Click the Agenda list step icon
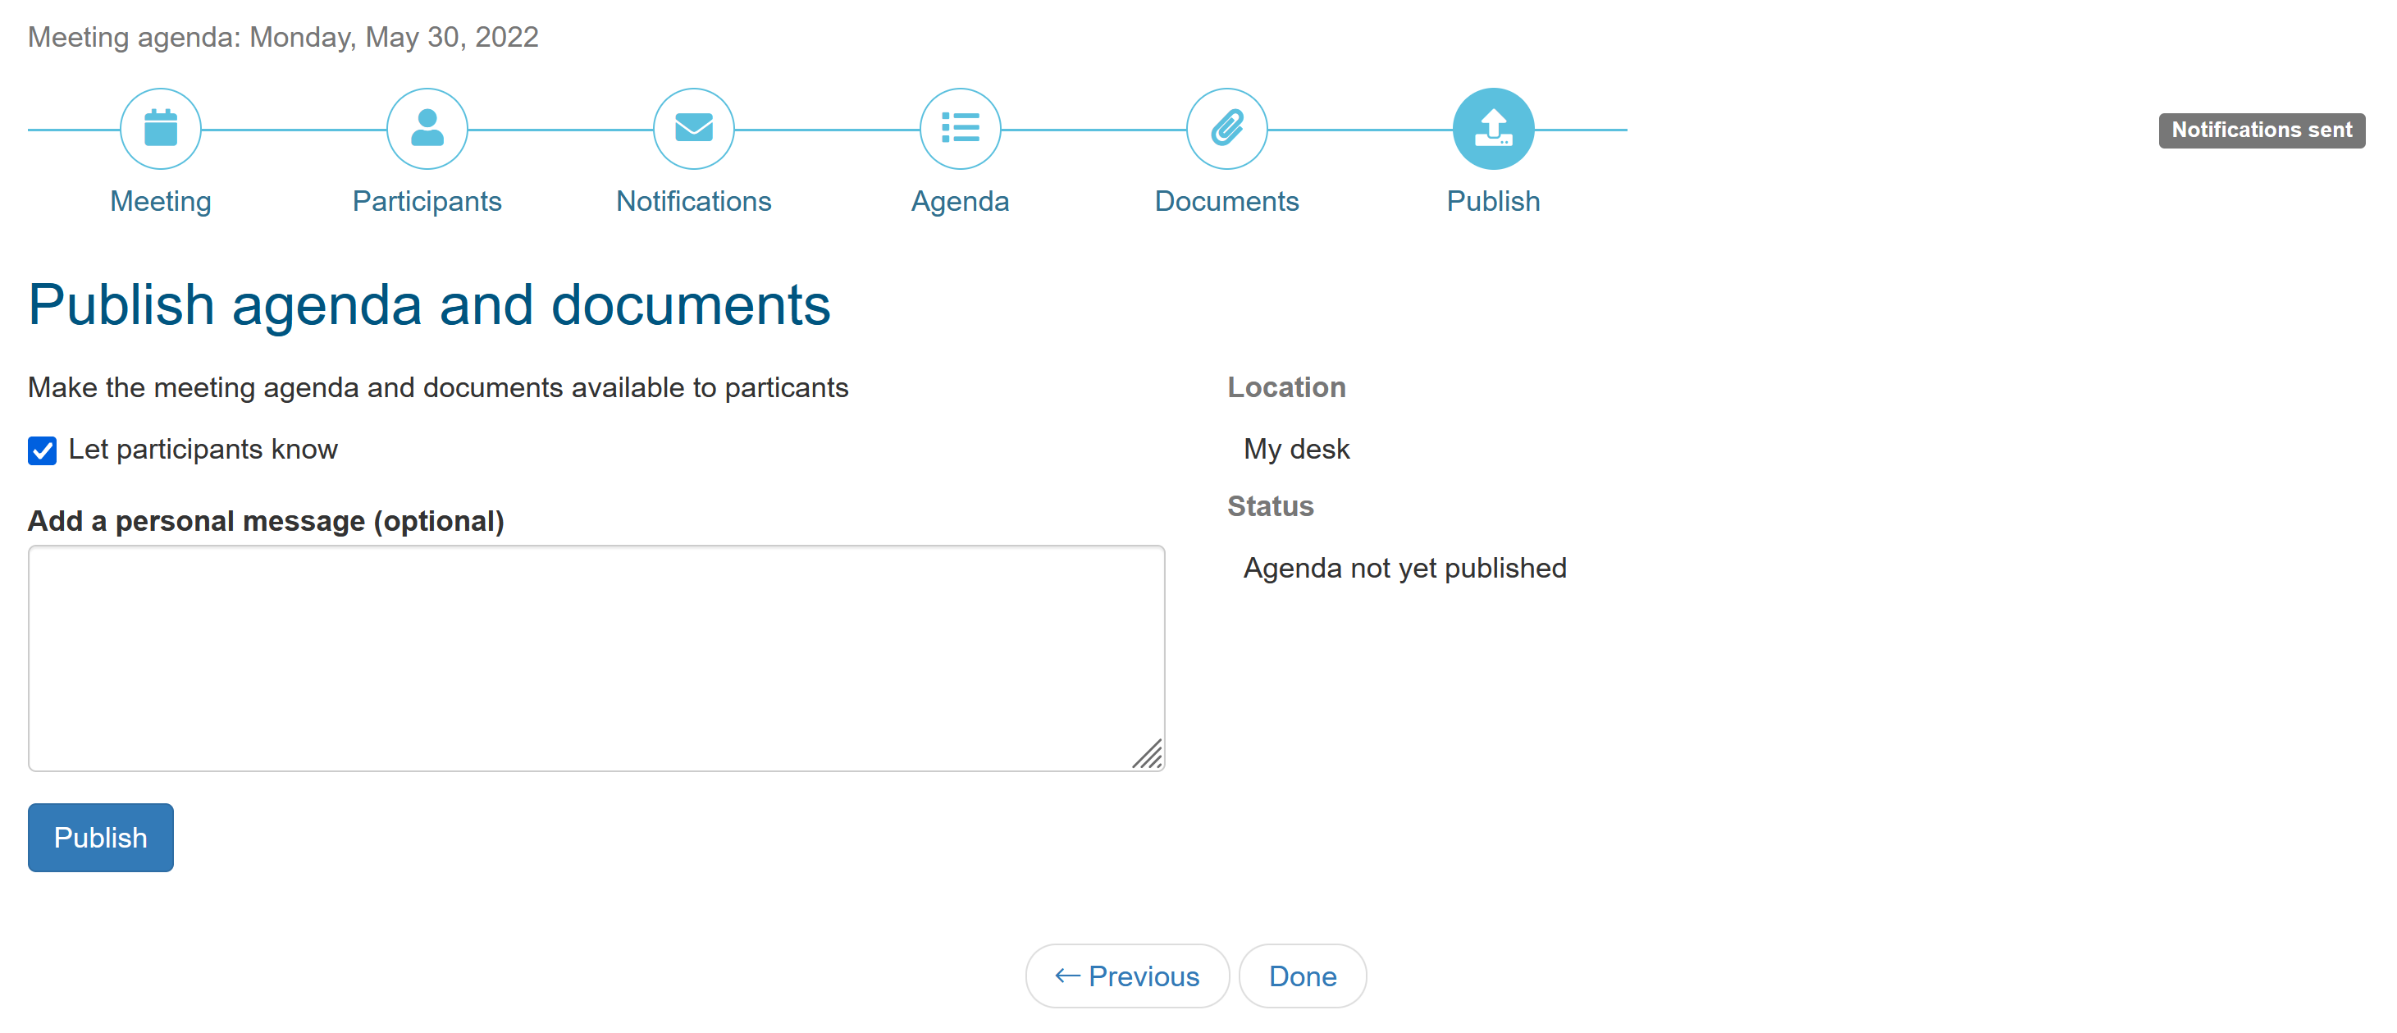Viewport: 2397px width, 1033px height. point(959,129)
